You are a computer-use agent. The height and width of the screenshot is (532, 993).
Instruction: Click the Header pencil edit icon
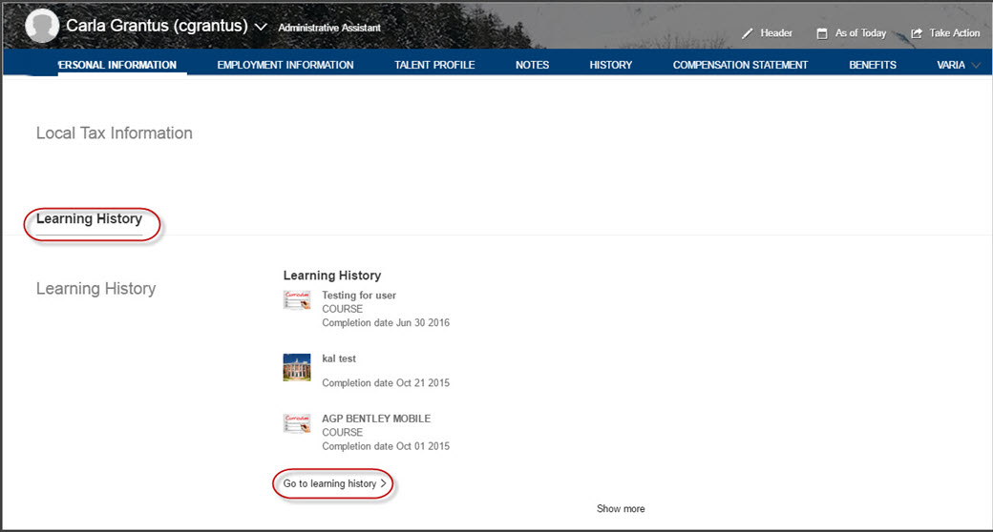coord(748,33)
